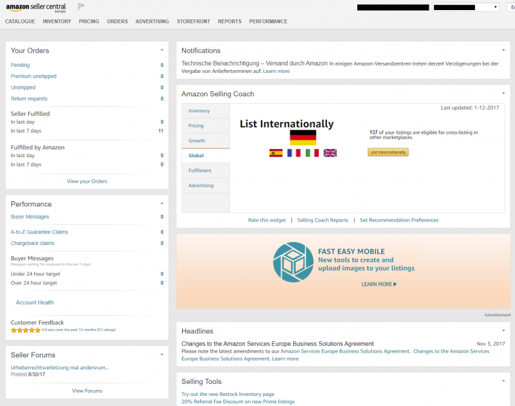Open the Advertising menu in navigation bar

point(152,21)
